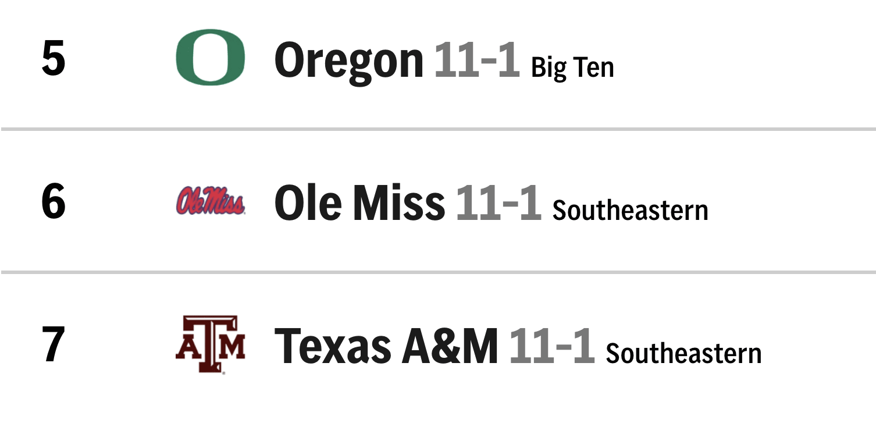The width and height of the screenshot is (876, 441).
Task: Select the Ole Miss 11-1 record
Action: click(498, 203)
